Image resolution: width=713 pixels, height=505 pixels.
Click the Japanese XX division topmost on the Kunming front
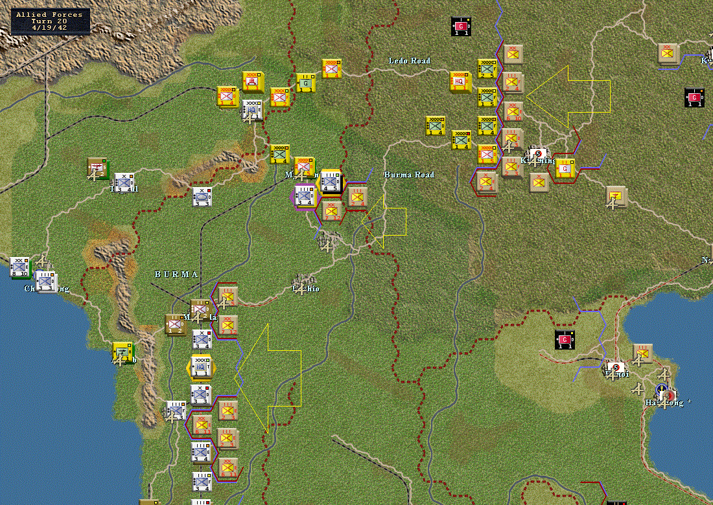(x=513, y=54)
